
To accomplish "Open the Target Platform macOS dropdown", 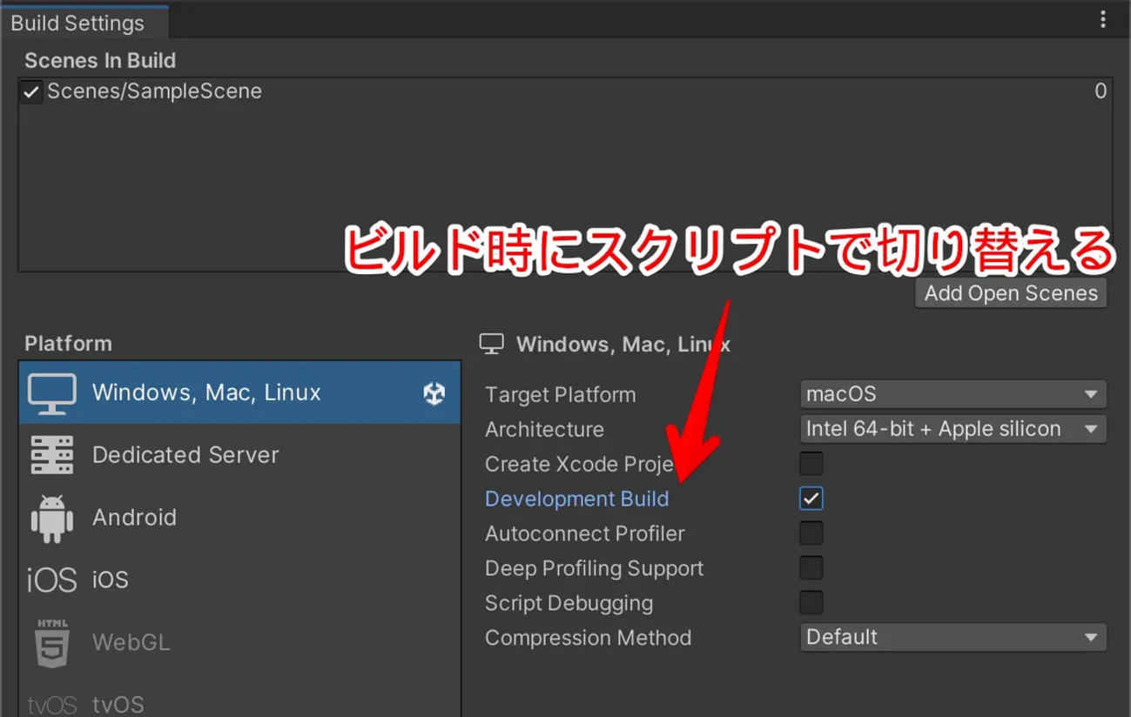I will (953, 394).
